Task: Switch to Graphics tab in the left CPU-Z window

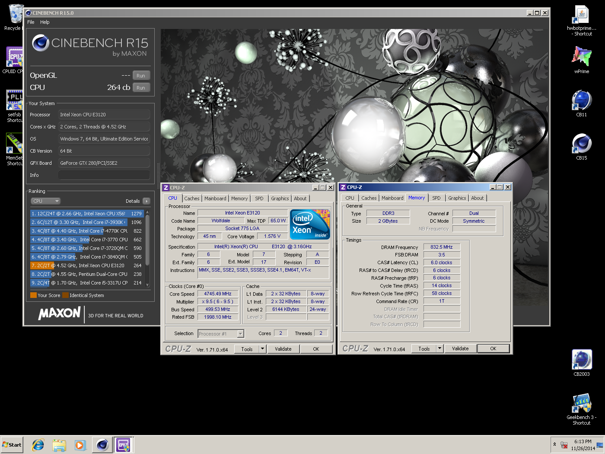Action: coord(280,198)
